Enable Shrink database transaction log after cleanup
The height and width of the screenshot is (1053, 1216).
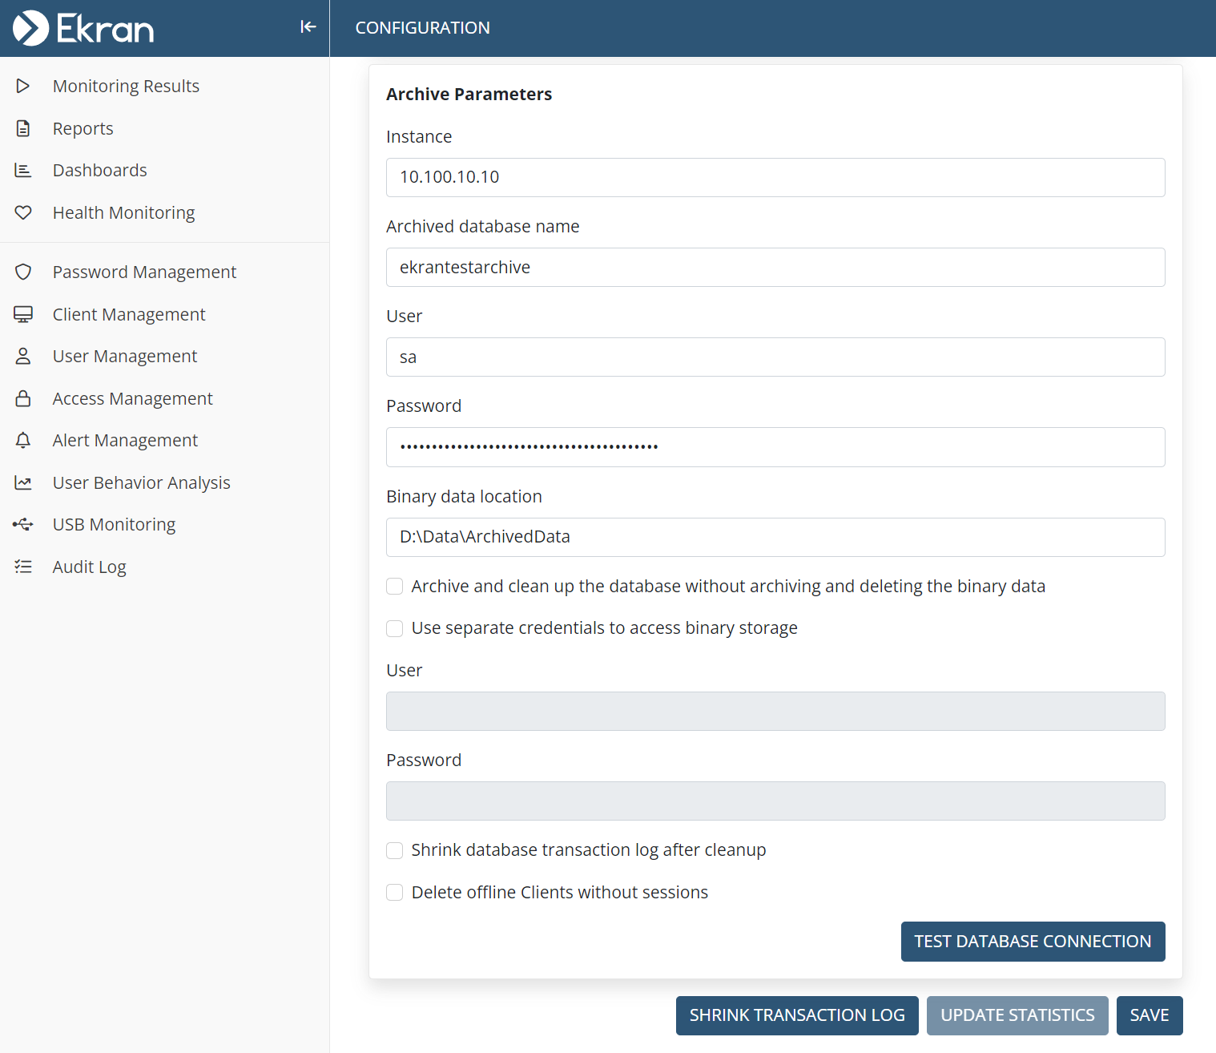395,850
